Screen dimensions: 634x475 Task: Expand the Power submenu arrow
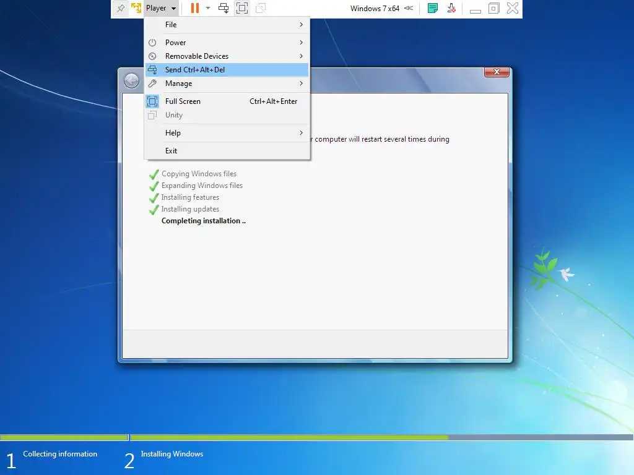point(302,43)
